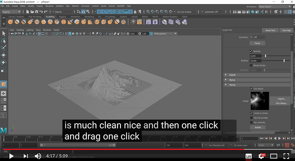This screenshot has width=295, height=161.
Task: Select the Foamy sculpt tool in the shelf
Action: [x=50, y=22]
